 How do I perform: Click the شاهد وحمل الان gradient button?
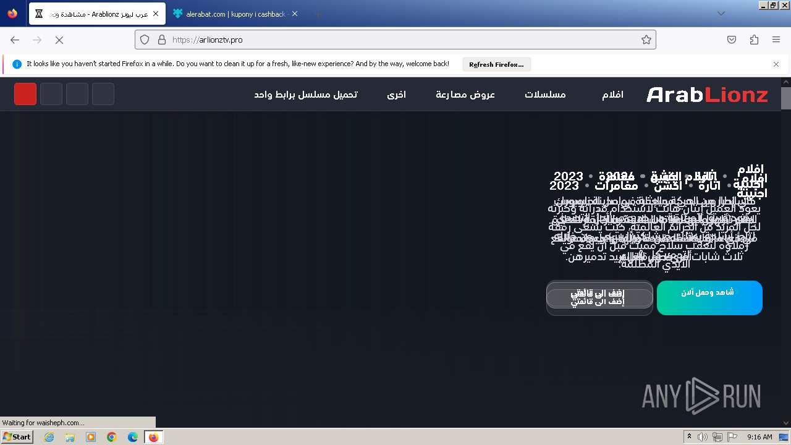tap(709, 298)
